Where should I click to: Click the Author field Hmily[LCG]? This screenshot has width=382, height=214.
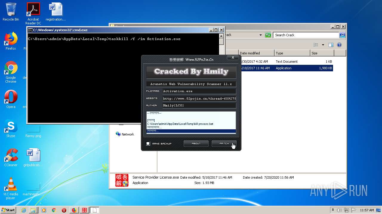click(x=199, y=106)
